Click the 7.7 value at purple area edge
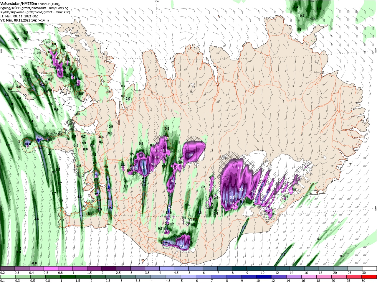 tap(227, 202)
